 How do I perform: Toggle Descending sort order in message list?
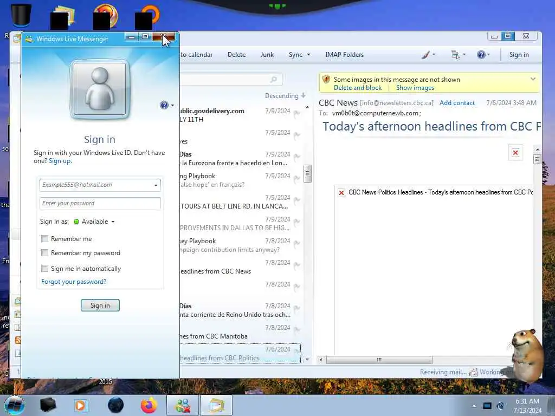click(285, 96)
